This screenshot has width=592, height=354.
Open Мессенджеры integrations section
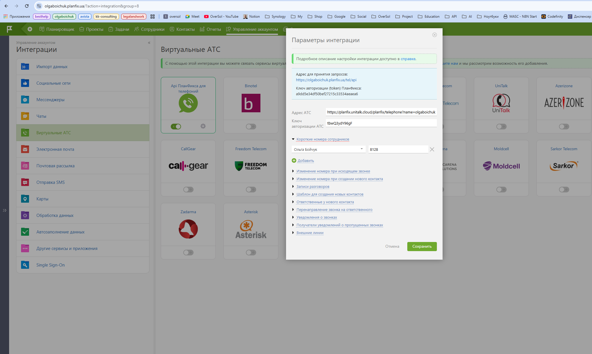[x=50, y=100]
